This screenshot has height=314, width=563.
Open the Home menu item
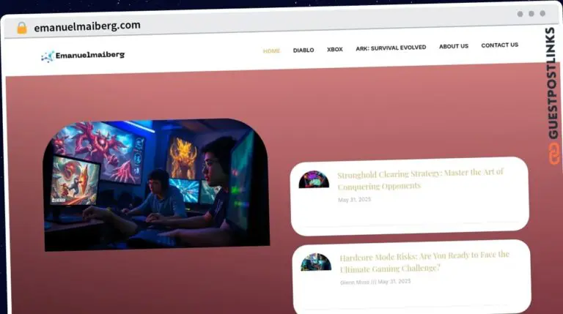[271, 51]
